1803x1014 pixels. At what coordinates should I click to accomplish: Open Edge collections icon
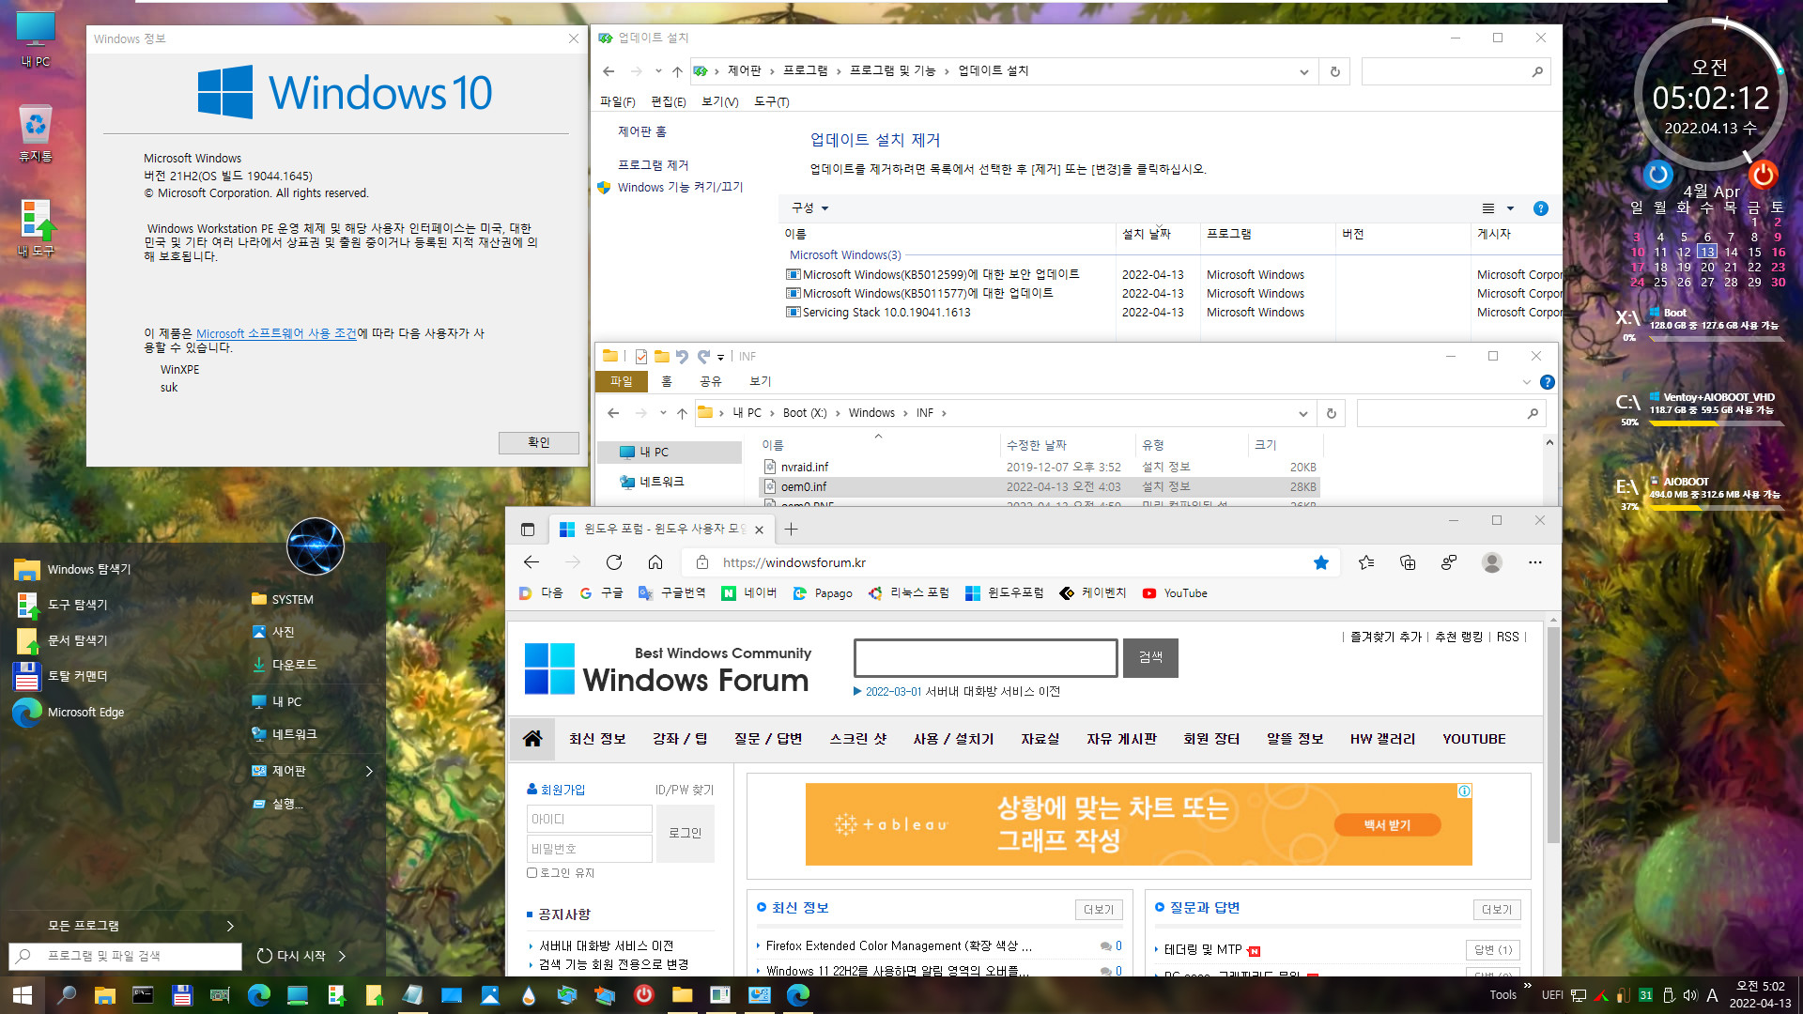click(x=1408, y=562)
